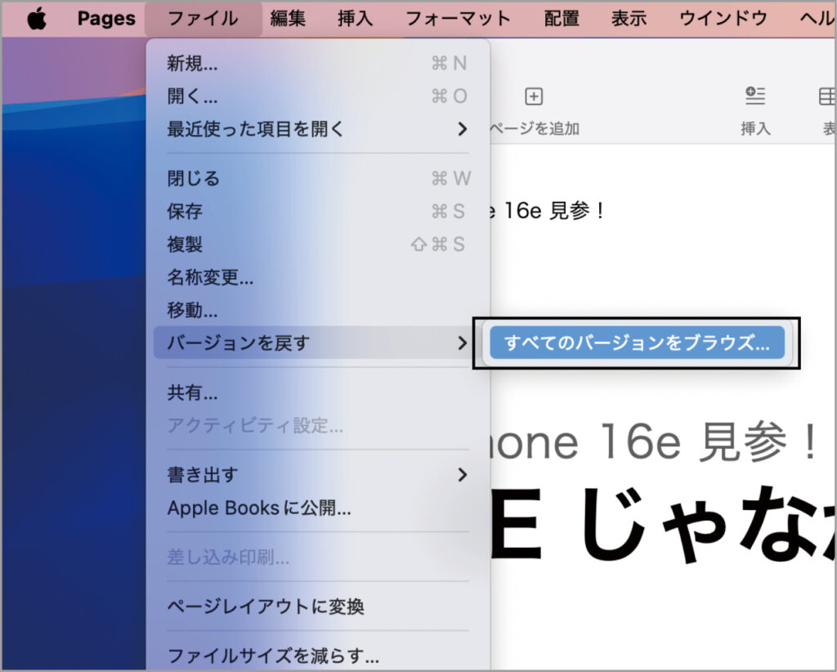The height and width of the screenshot is (672, 837).
Task: Expand バージョンを戻す submenu
Action: [318, 343]
